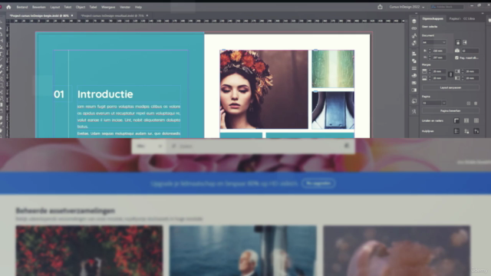Select the blue road image on the page
This screenshot has width=491, height=276.
point(333,110)
